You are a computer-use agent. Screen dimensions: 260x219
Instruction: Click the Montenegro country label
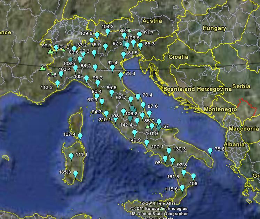click(x=220, y=109)
